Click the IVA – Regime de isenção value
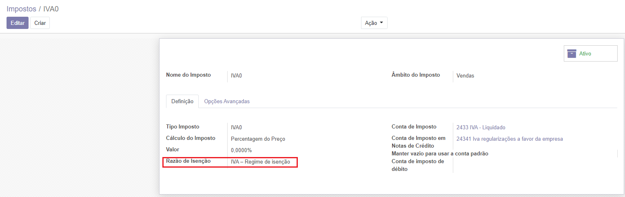Viewport: 625px width, 197px height. (260, 162)
